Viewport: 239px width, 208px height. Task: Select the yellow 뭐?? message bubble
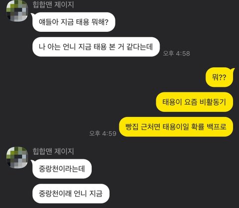[x=219, y=77]
